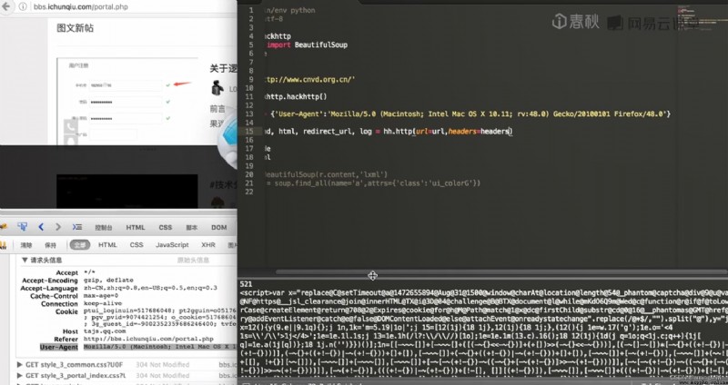
Task: Click the Cache-Control max-age=0 value
Action: click(x=101, y=296)
